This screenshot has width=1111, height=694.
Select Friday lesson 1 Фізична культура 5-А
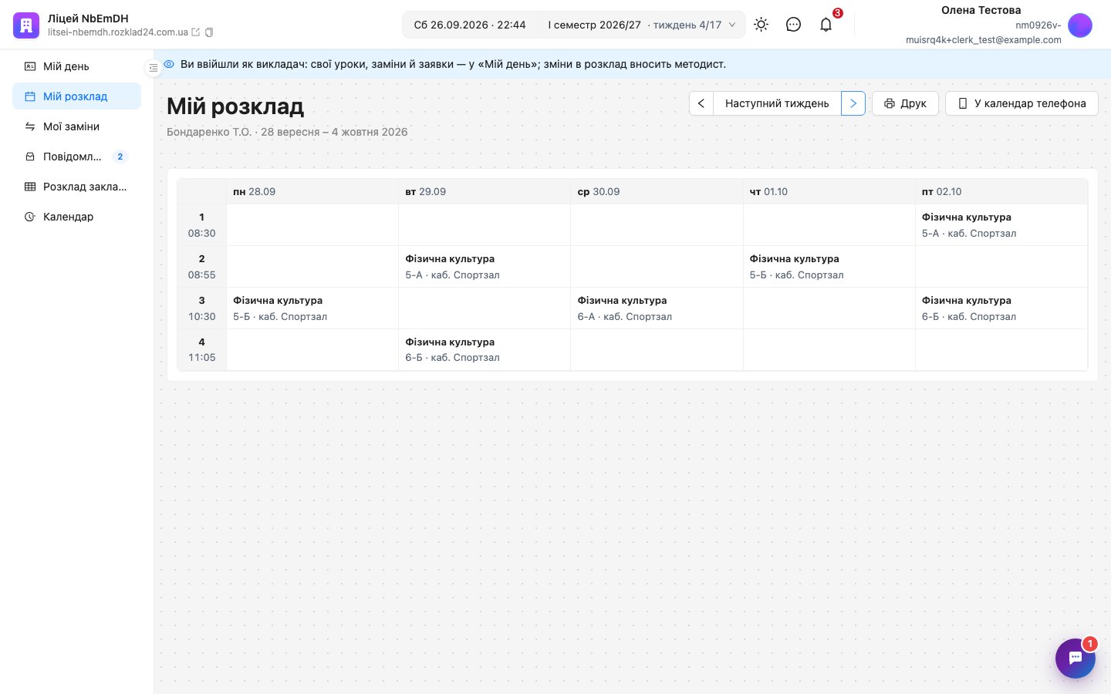click(1001, 225)
